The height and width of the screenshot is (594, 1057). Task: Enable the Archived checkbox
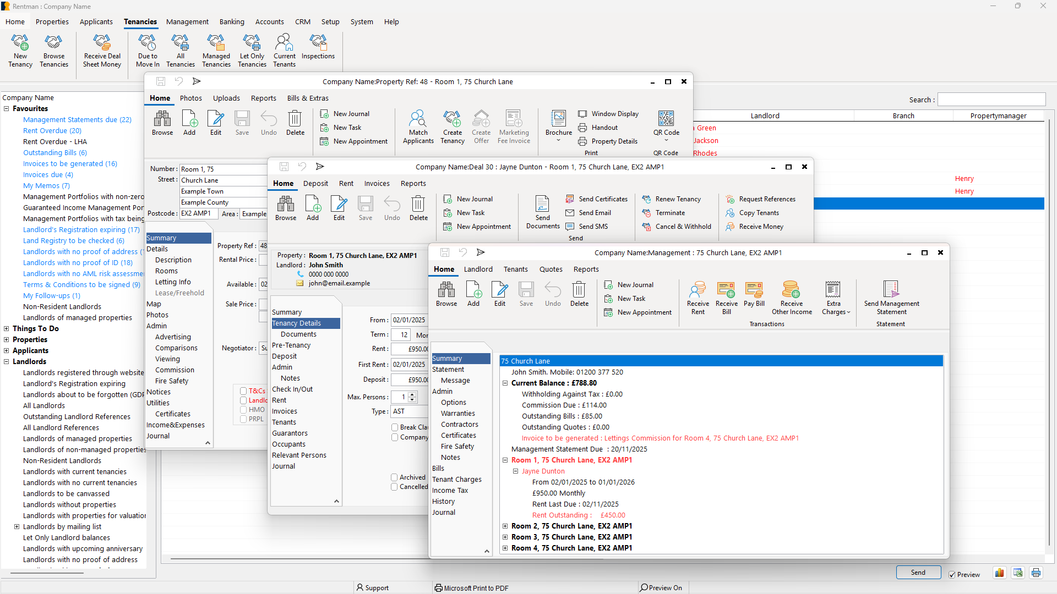[x=394, y=477]
